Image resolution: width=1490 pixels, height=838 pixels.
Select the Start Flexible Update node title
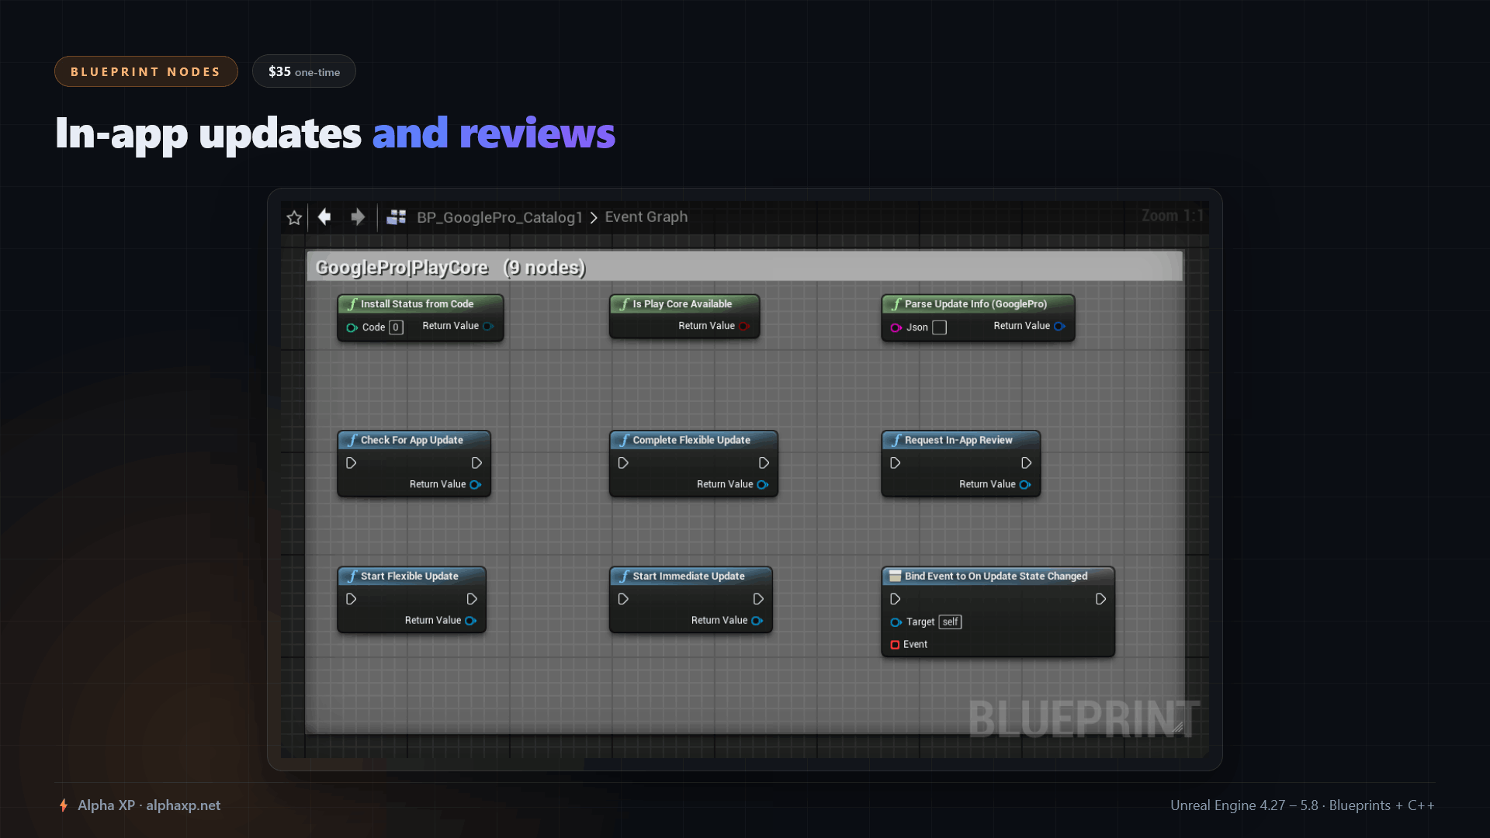tap(409, 576)
